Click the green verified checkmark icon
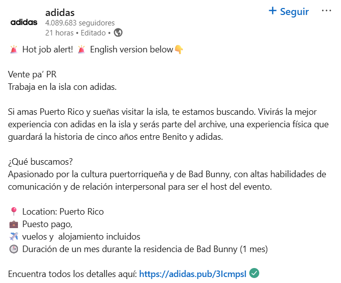This screenshot has height=283, width=341. (254, 273)
